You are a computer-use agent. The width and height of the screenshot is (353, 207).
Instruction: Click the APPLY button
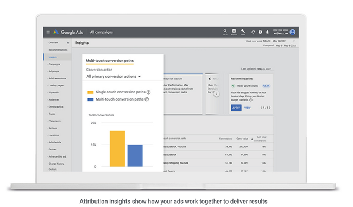[236, 108]
